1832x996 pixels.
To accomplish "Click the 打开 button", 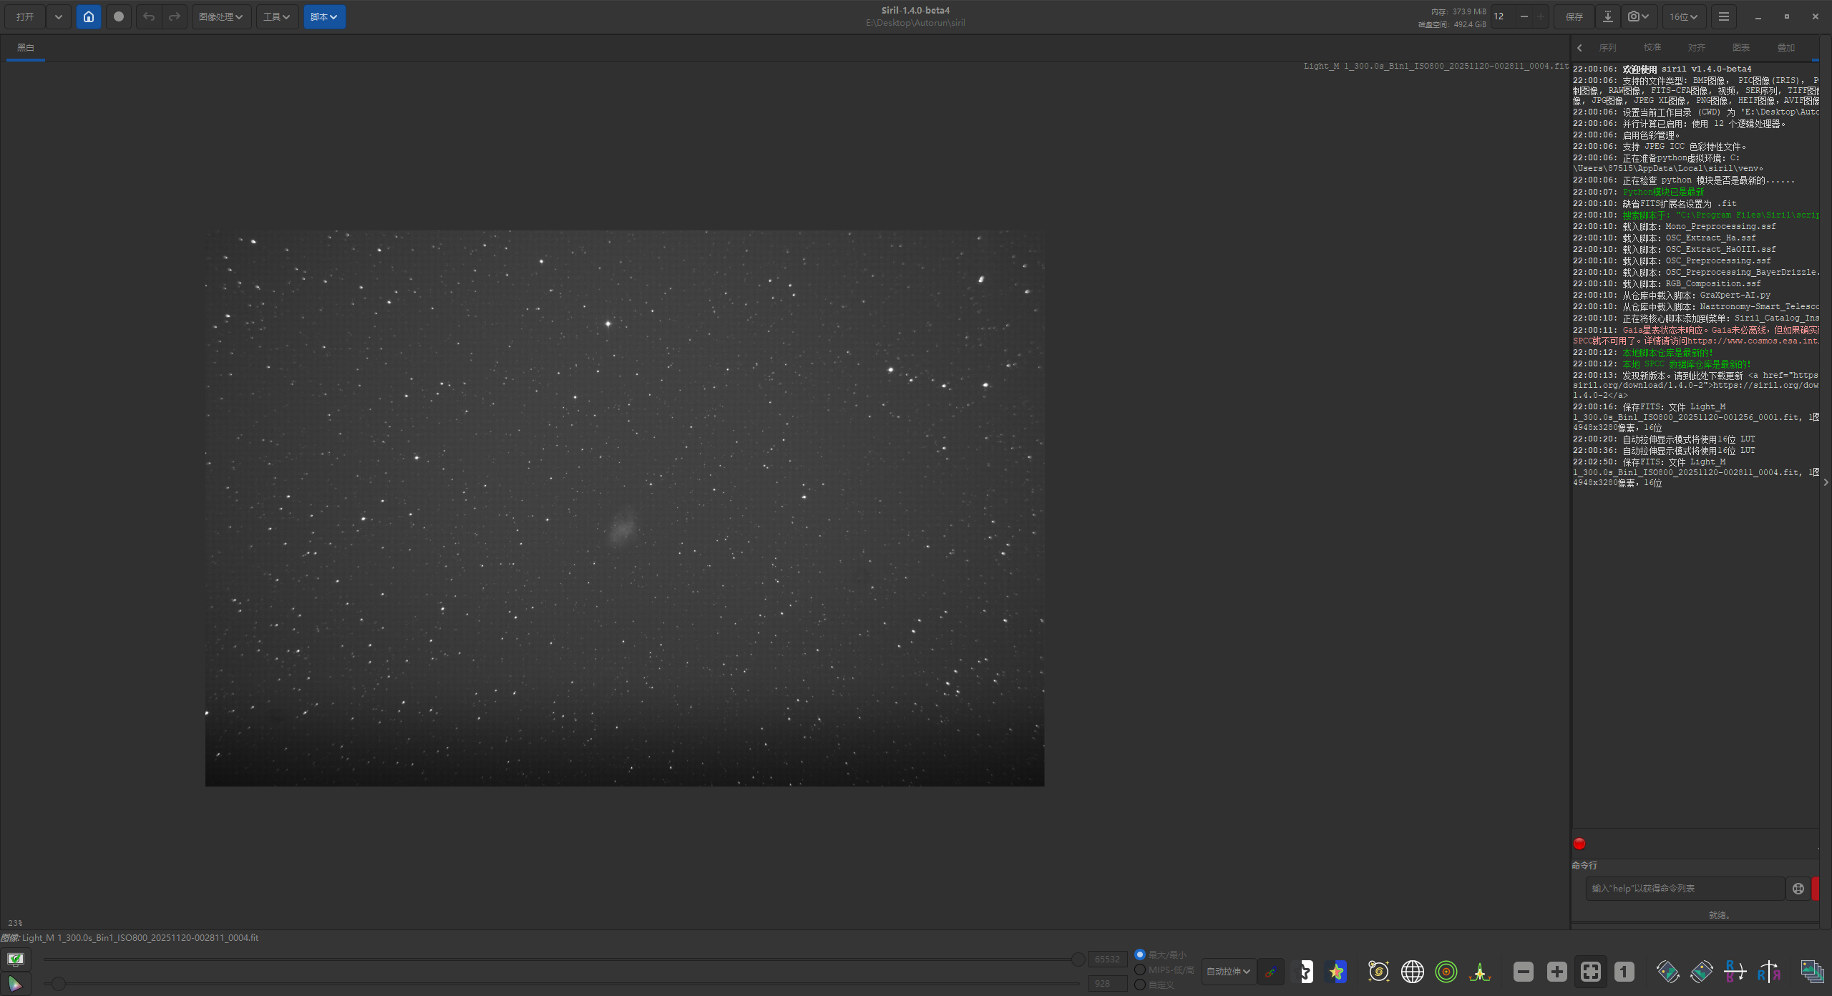I will 25,16.
